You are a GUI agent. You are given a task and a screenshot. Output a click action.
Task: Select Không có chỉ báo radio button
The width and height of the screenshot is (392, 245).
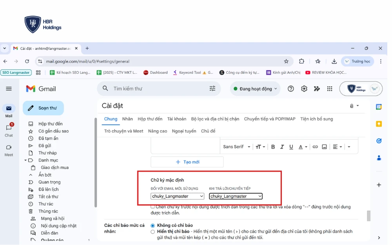[153, 225]
